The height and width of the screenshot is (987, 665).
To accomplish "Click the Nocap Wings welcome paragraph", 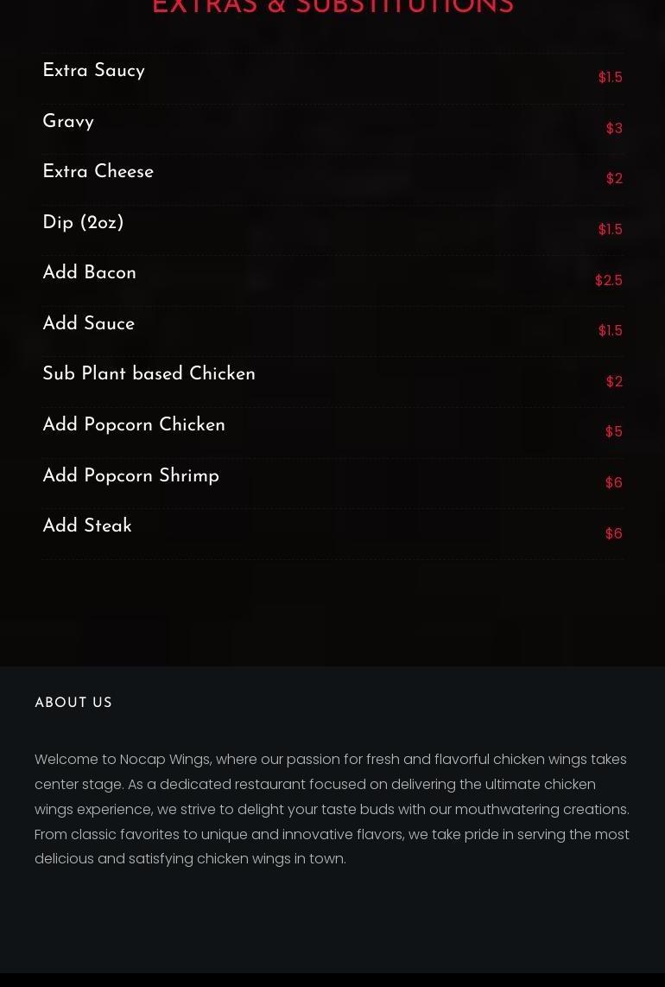I will point(332,809).
